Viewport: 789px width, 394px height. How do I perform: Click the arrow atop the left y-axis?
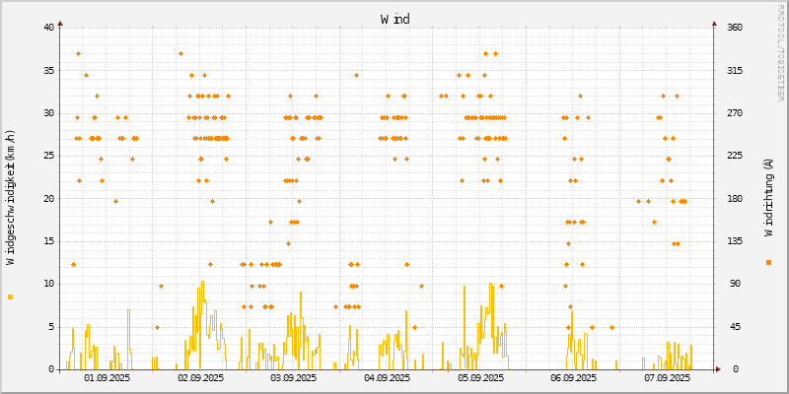point(60,22)
